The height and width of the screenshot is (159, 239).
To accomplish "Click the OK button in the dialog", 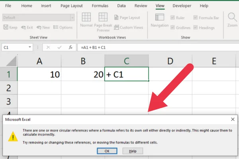I will (107, 151).
